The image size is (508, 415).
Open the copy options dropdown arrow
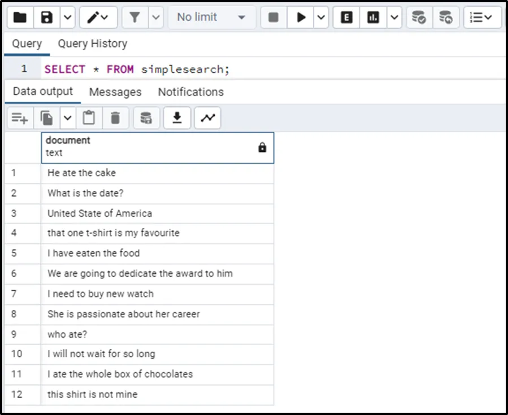68,118
